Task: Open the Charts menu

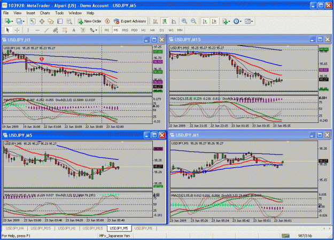Action: point(45,13)
